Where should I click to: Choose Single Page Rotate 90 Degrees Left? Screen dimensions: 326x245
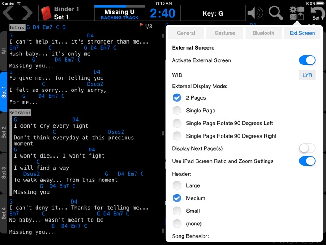coord(177,123)
